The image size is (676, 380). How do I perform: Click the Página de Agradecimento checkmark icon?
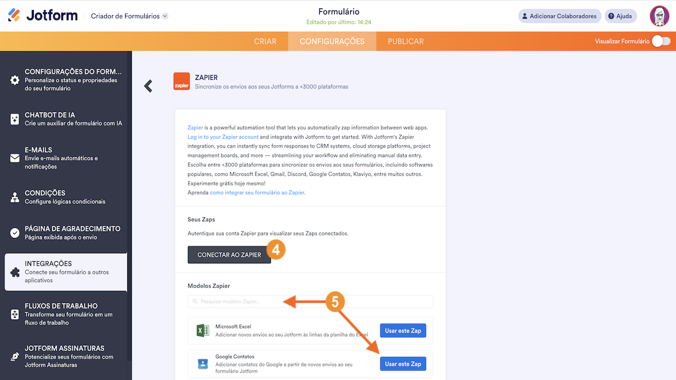tap(15, 233)
